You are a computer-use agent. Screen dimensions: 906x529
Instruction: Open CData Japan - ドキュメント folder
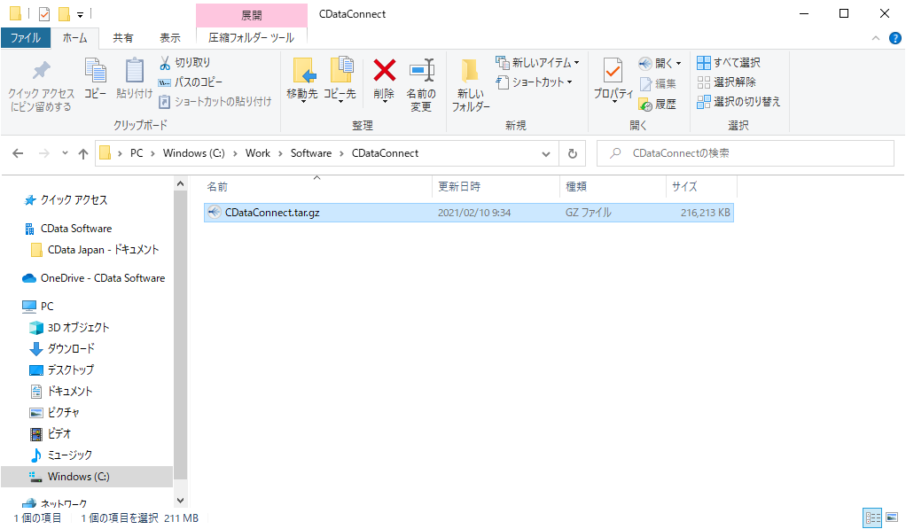pos(103,250)
